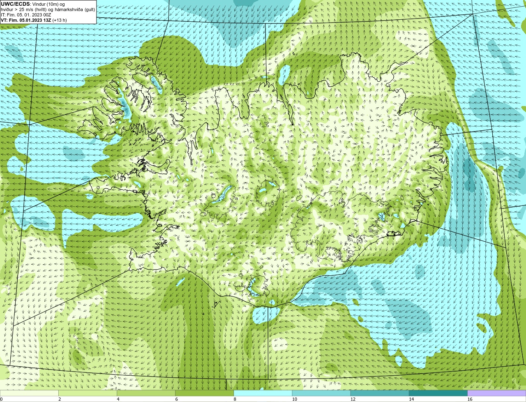This screenshot has width=526, height=402.
Task: Click the purple above-16 m/s legend swatch
Action: (x=497, y=393)
